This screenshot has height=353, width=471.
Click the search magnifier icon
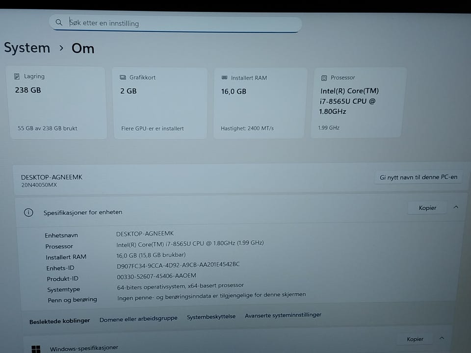[x=59, y=22]
